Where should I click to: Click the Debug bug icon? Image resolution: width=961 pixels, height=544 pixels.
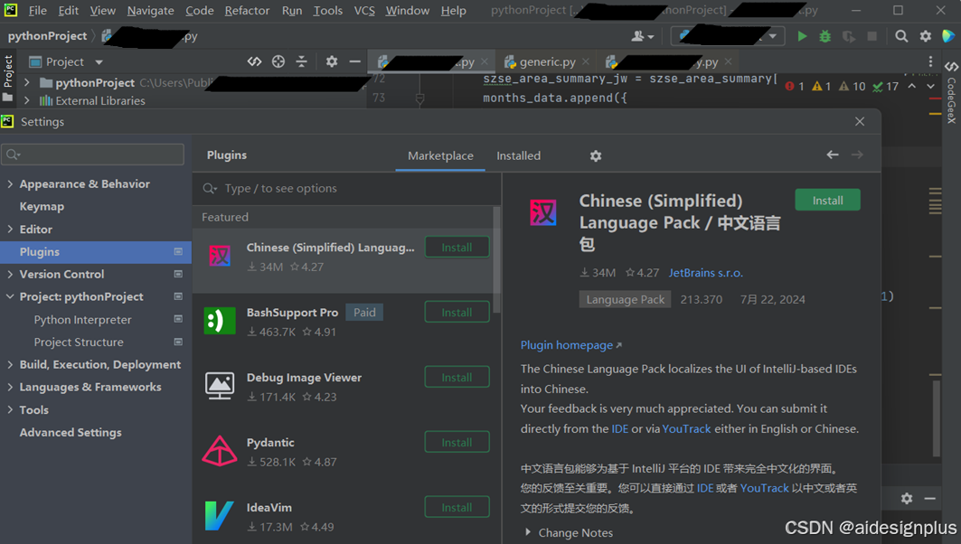[824, 36]
